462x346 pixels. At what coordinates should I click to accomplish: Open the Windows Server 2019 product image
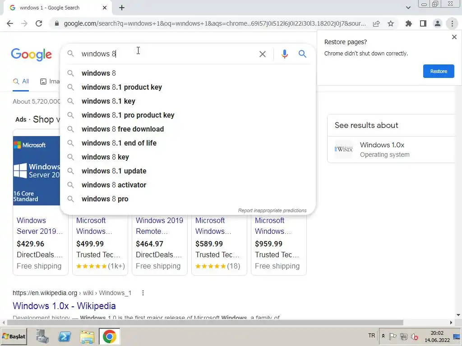(37, 171)
